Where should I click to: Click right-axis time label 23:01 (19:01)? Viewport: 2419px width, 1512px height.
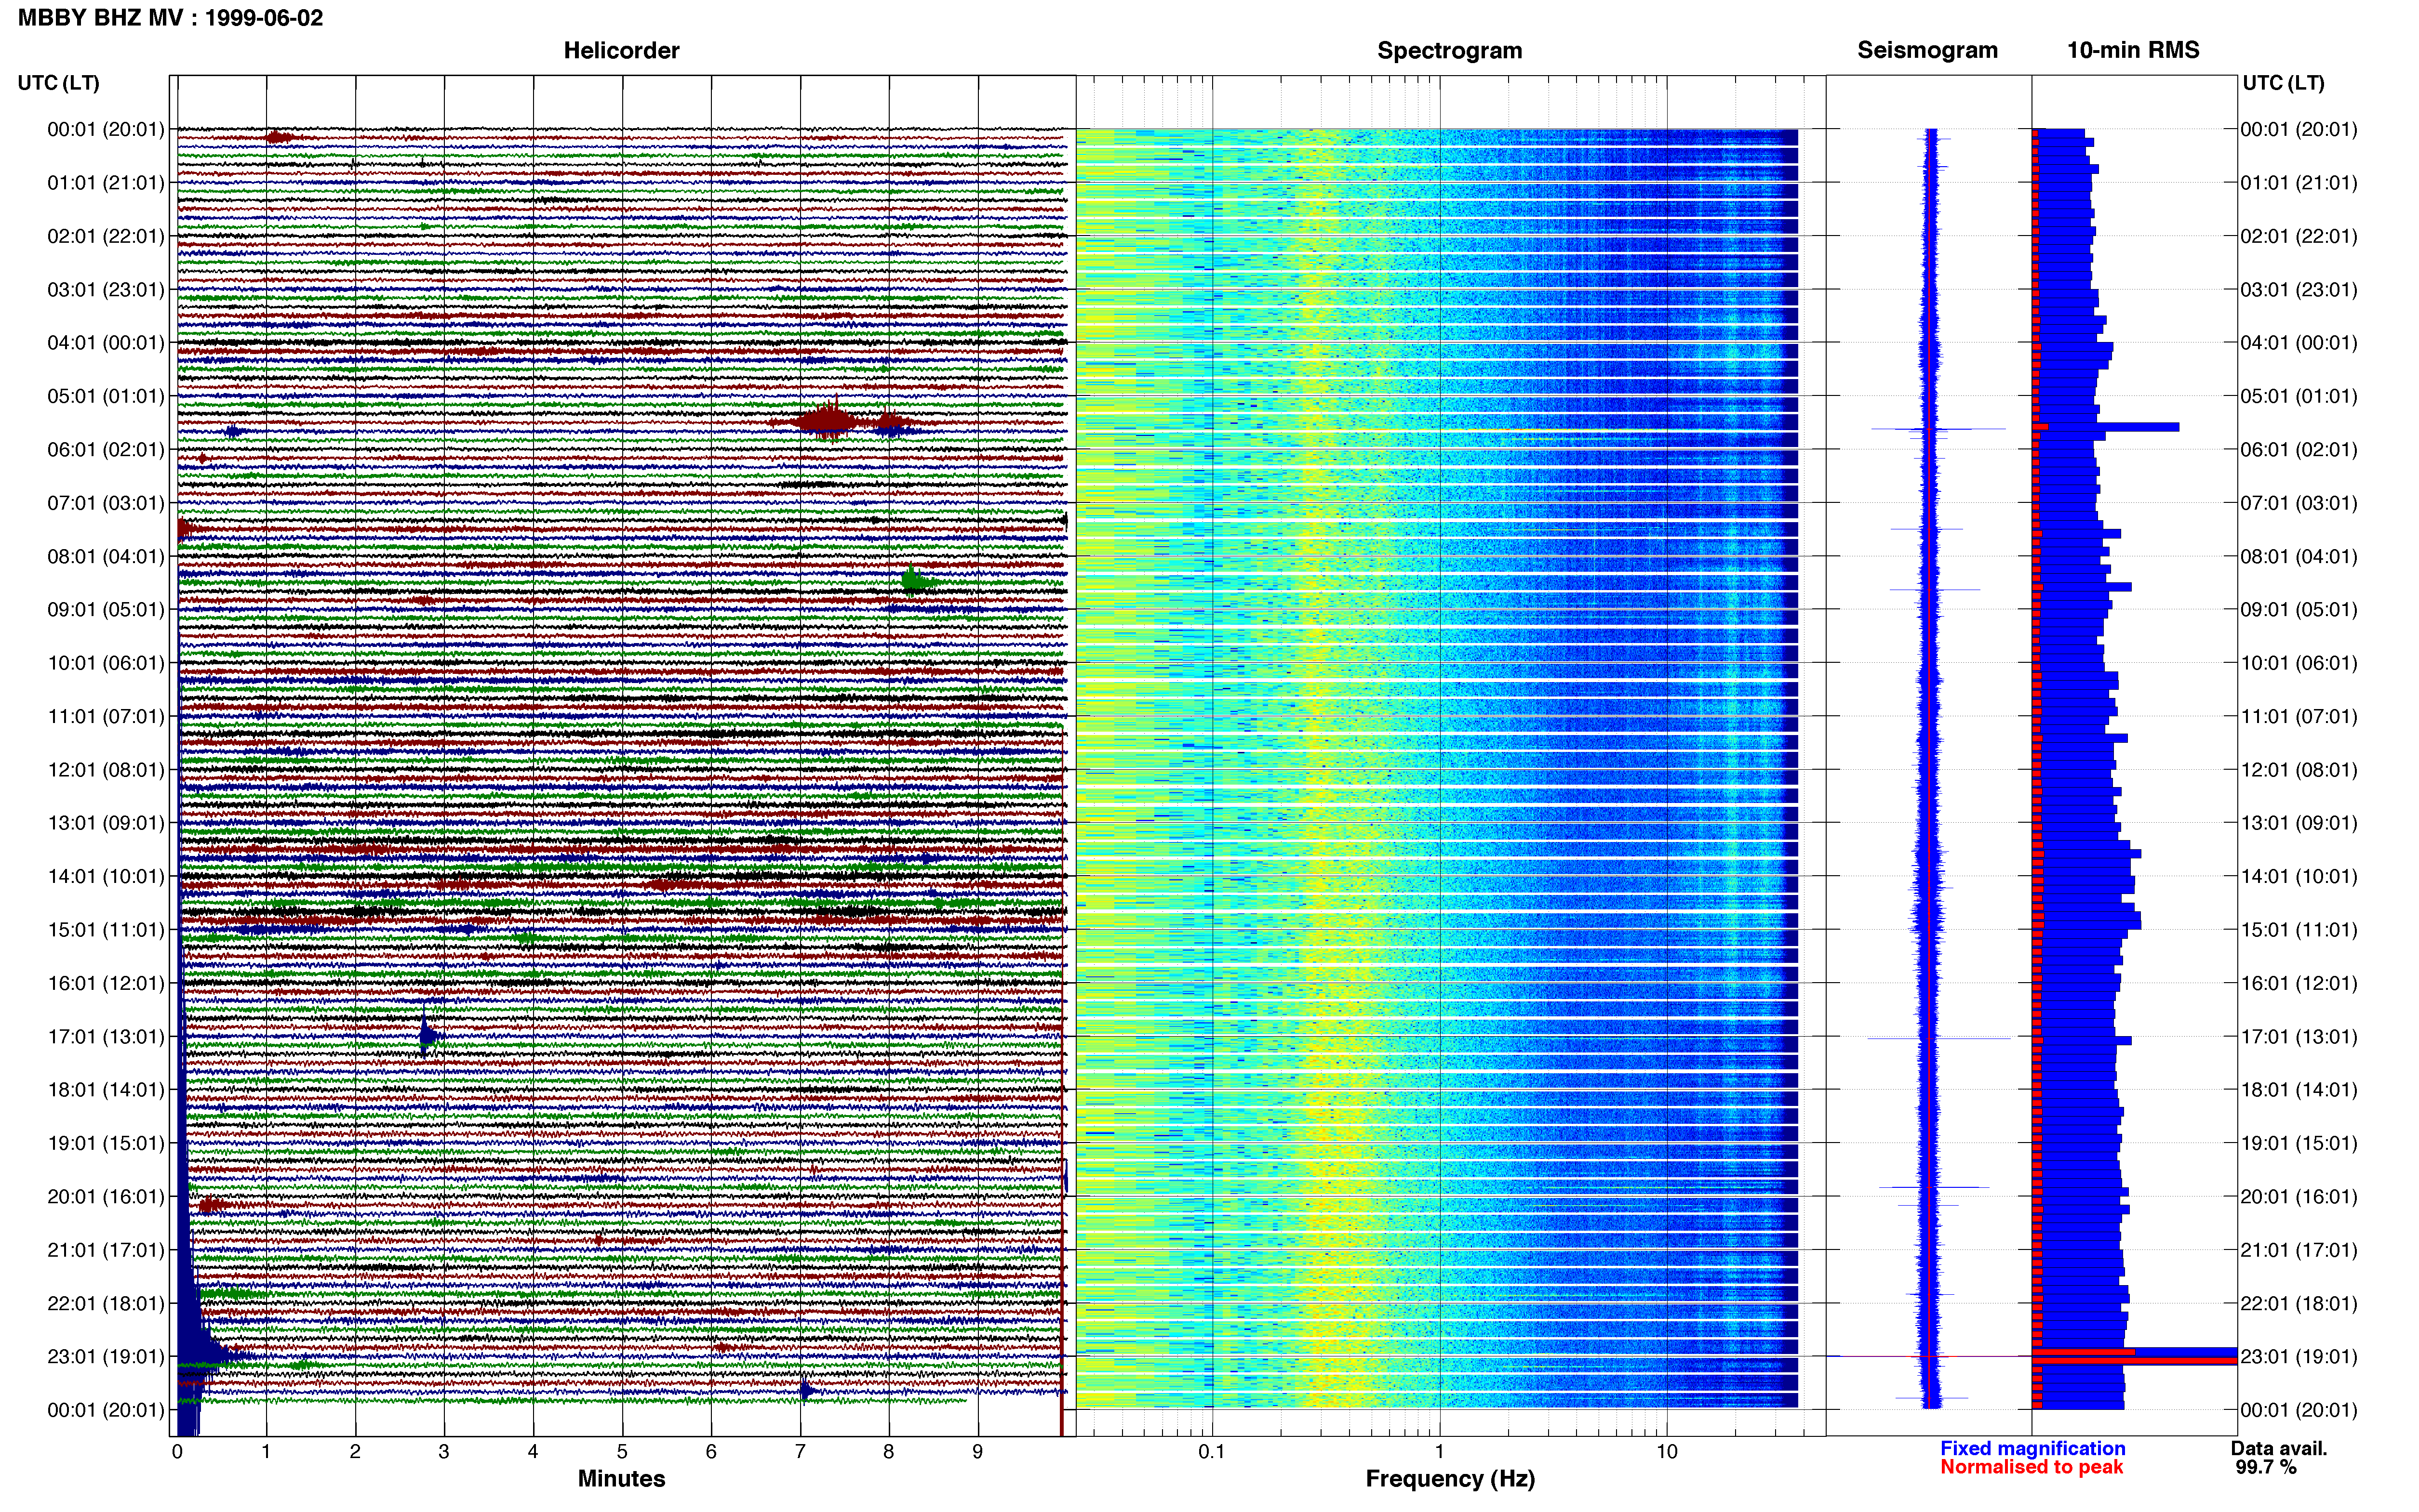click(x=2299, y=1357)
